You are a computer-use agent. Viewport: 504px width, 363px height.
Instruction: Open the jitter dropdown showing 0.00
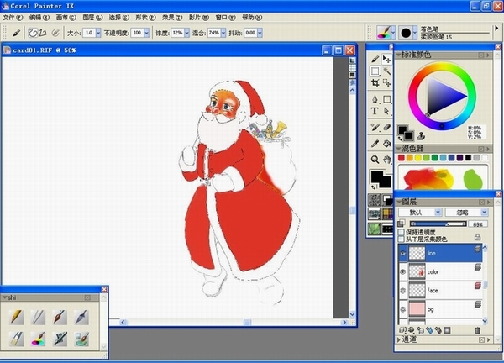(260, 33)
